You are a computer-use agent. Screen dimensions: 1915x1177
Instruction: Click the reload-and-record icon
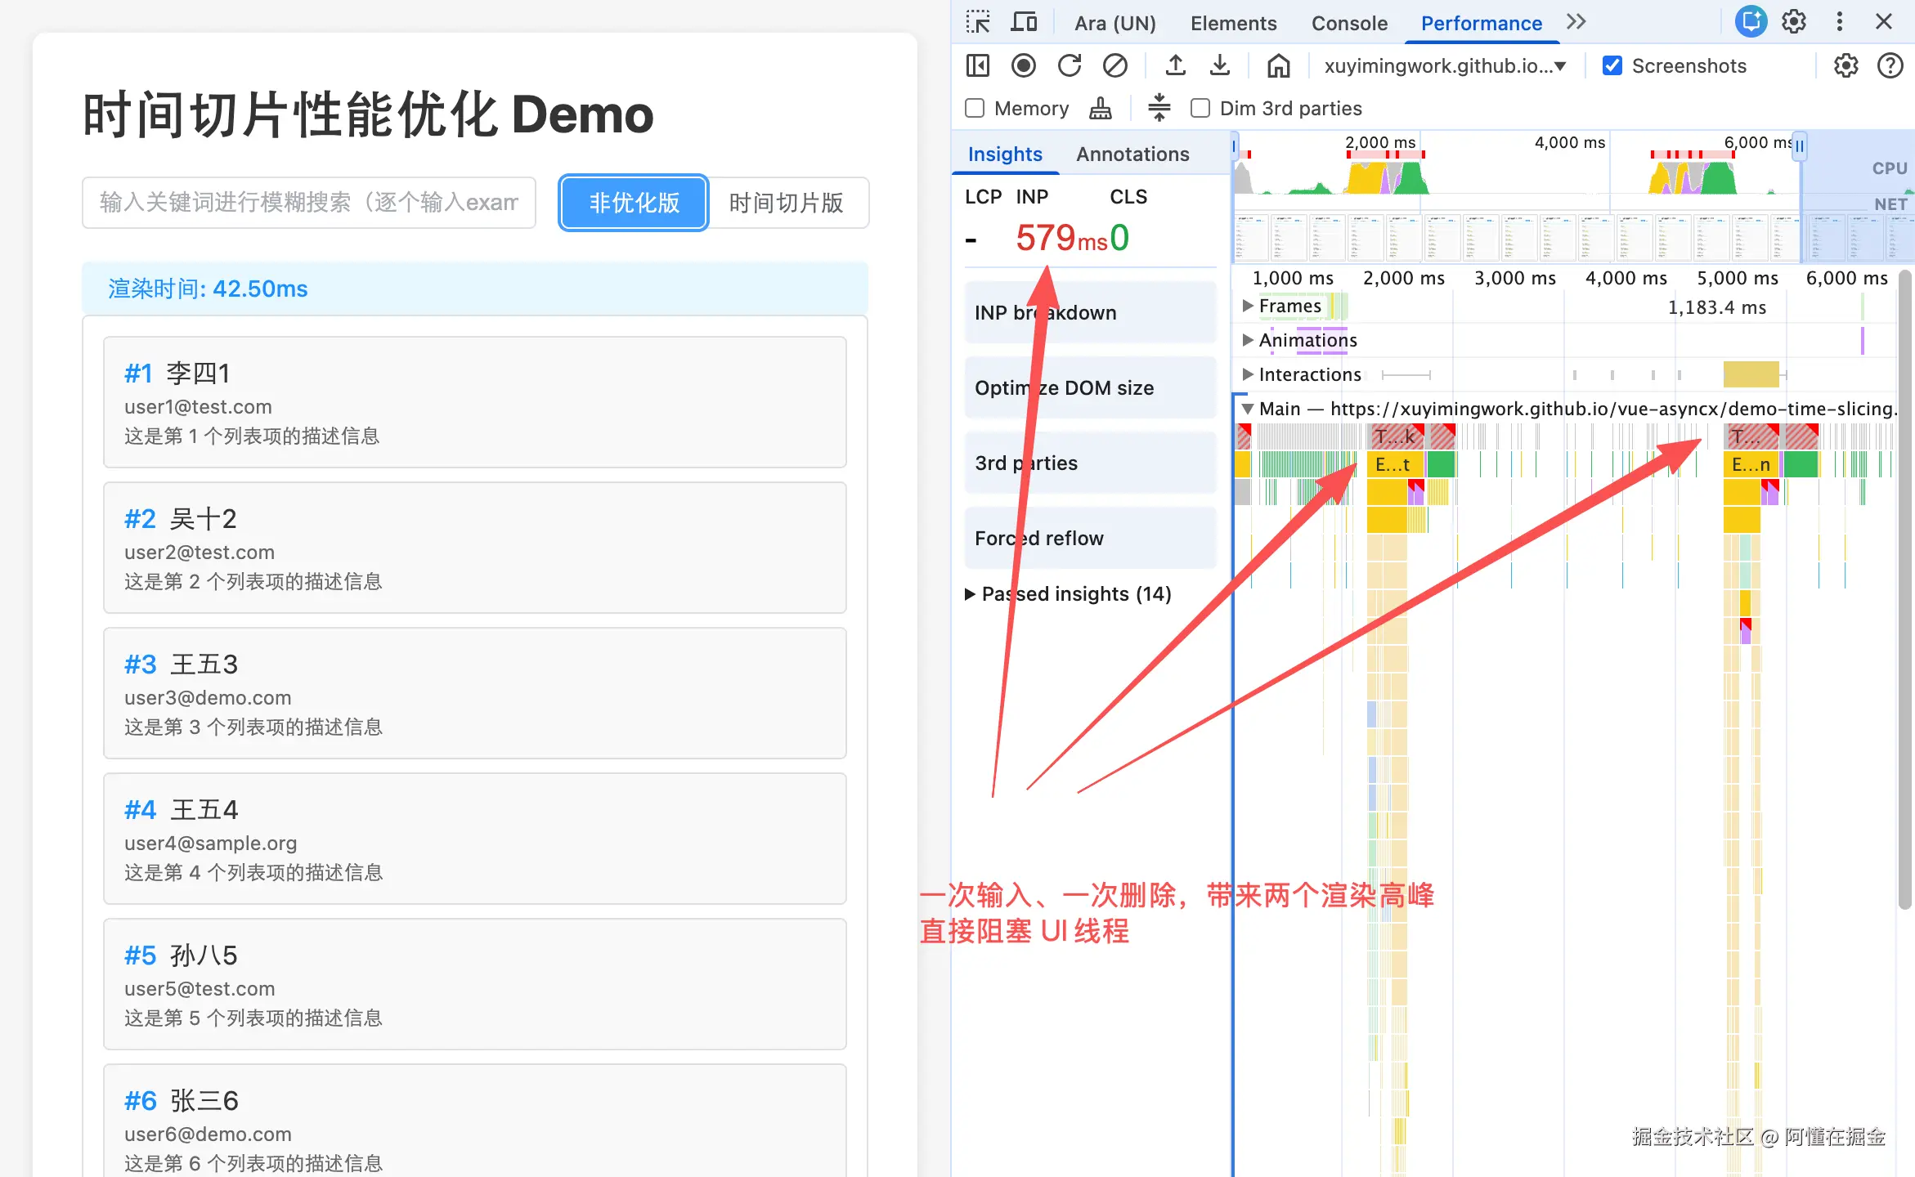[x=1069, y=65]
